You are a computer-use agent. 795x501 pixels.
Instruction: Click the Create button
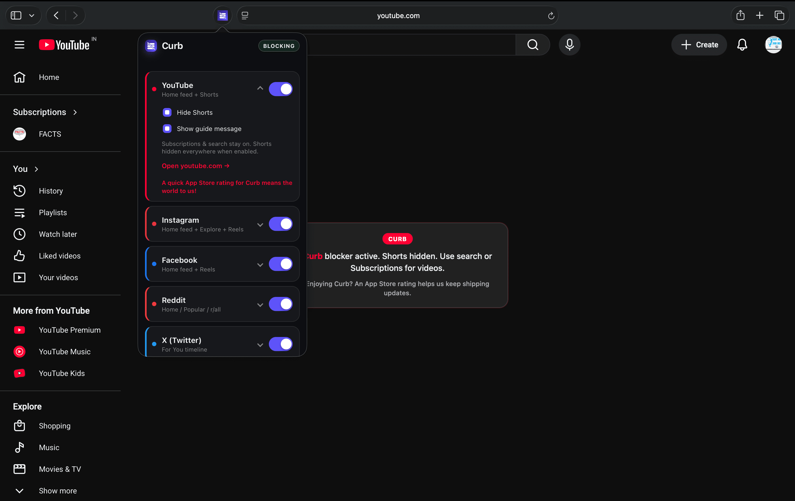point(699,45)
